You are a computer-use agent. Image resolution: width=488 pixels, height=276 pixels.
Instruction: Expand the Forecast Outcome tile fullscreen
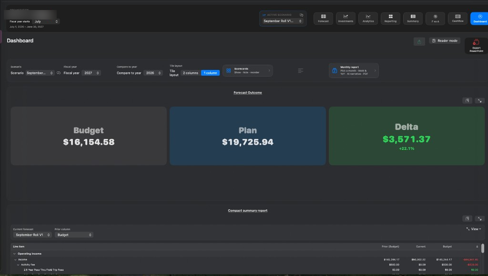479,101
